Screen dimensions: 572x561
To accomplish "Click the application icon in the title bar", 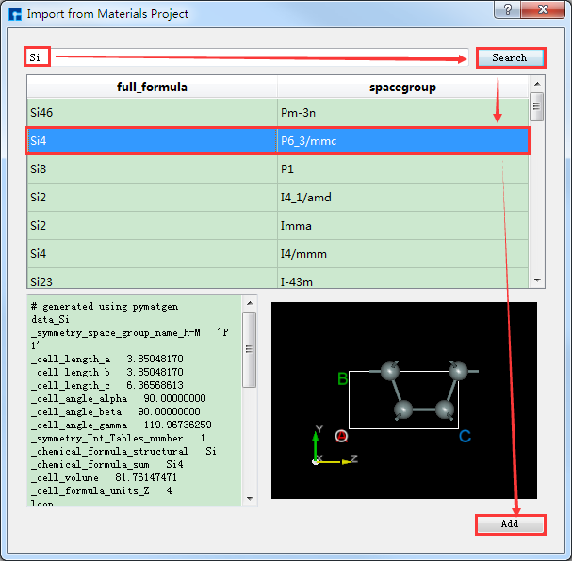I will pos(13,14).
